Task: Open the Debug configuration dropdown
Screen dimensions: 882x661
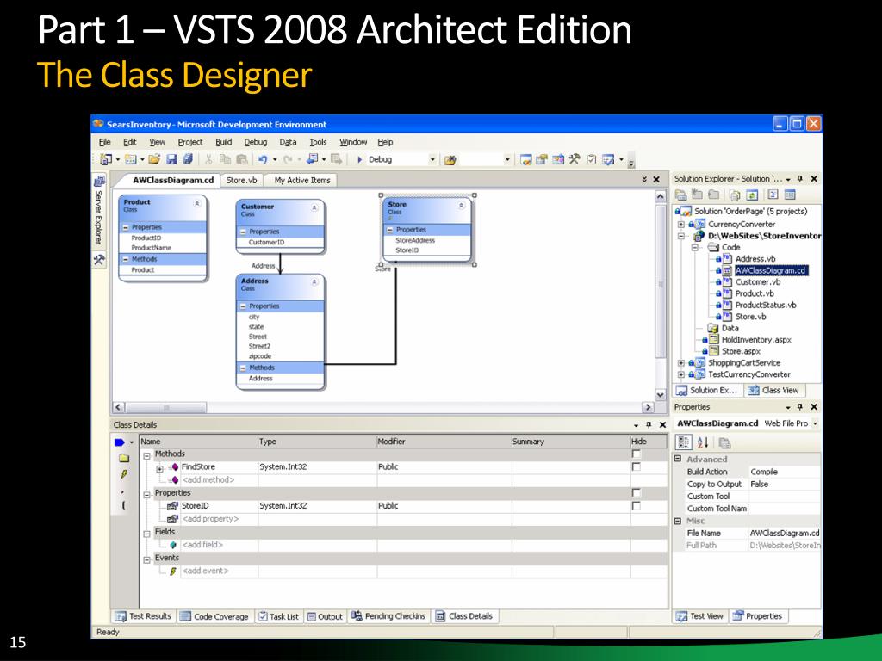Action: pos(432,159)
